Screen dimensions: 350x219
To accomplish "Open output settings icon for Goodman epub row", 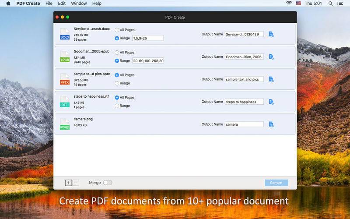I will point(271,57).
